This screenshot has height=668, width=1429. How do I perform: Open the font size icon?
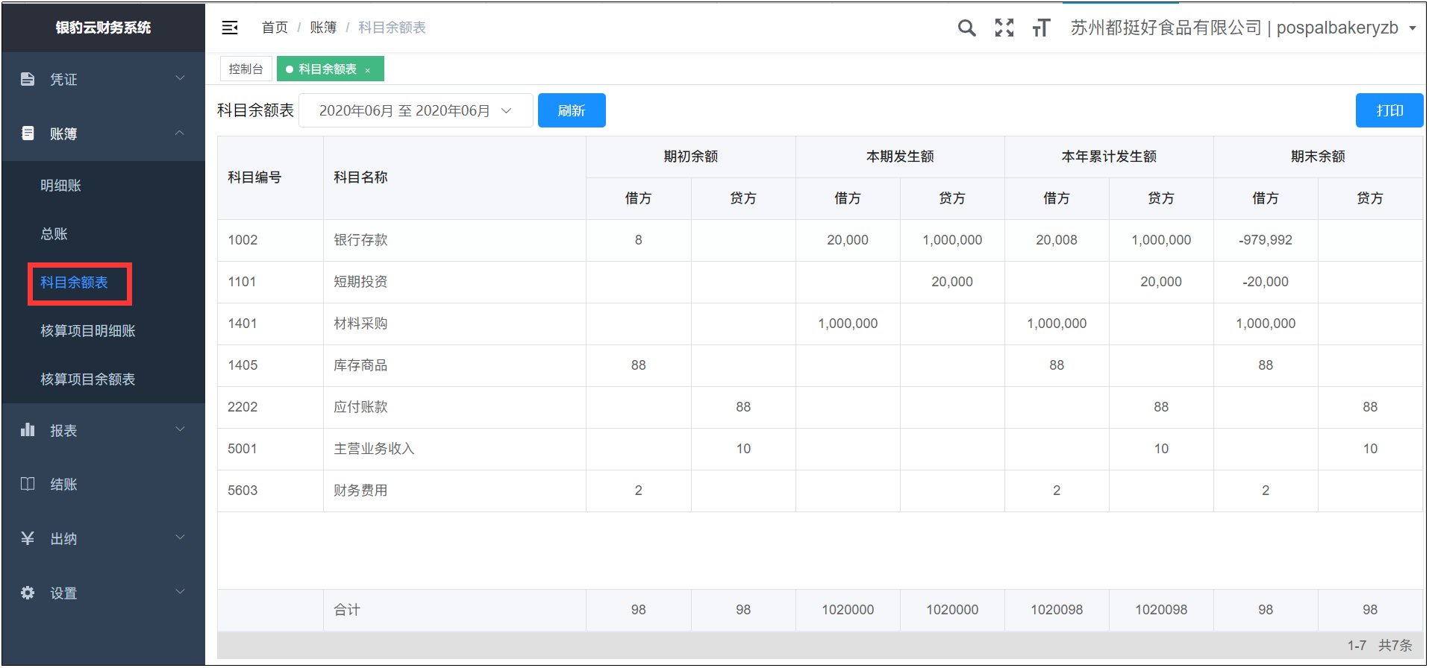tap(1041, 28)
